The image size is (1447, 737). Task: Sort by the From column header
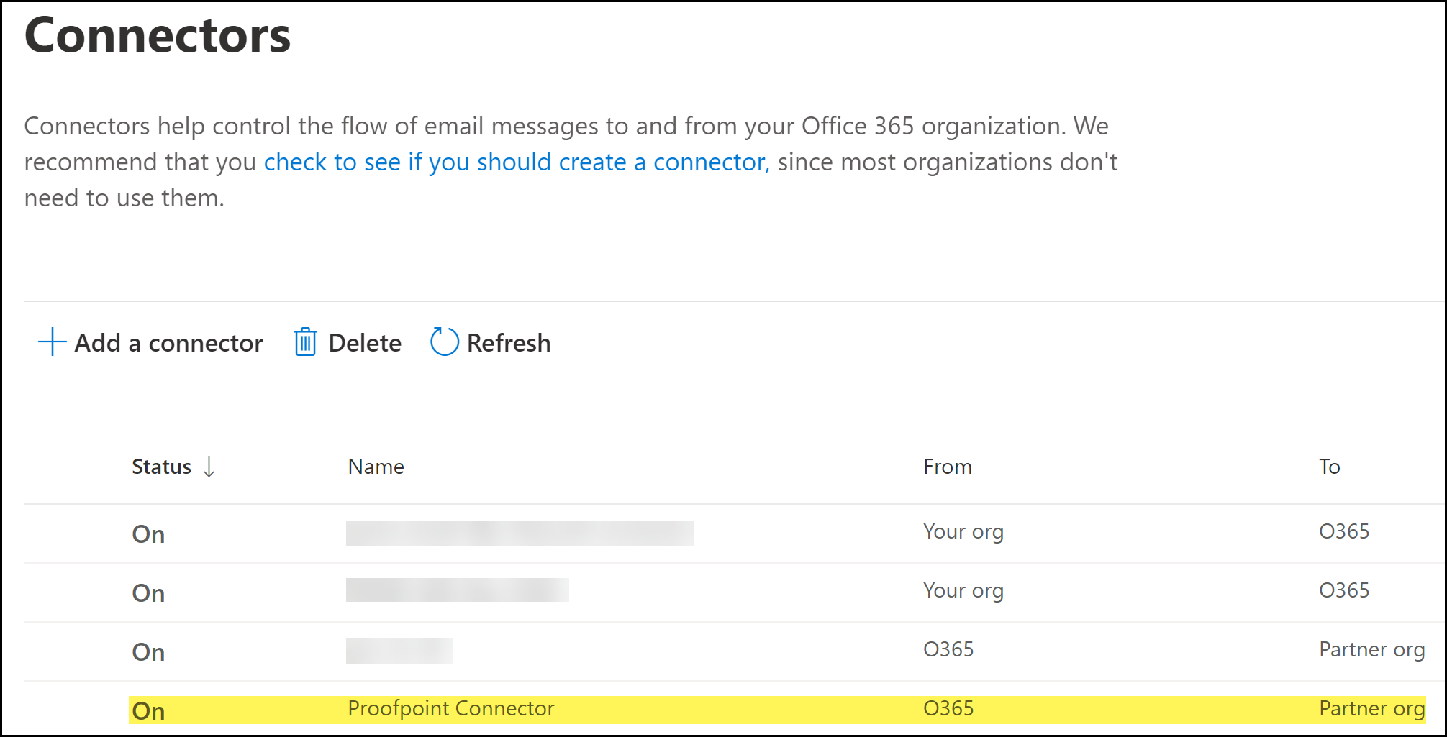coord(947,467)
